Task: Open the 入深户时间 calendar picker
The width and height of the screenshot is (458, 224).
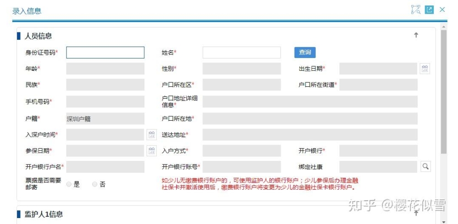Action: click(152, 134)
